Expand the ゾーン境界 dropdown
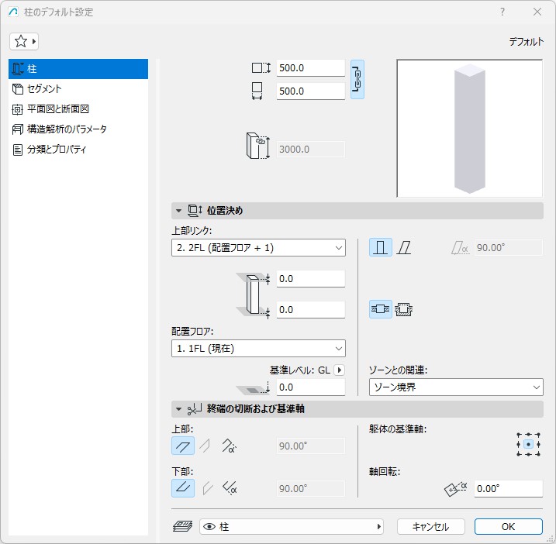The image size is (556, 544). click(x=455, y=387)
